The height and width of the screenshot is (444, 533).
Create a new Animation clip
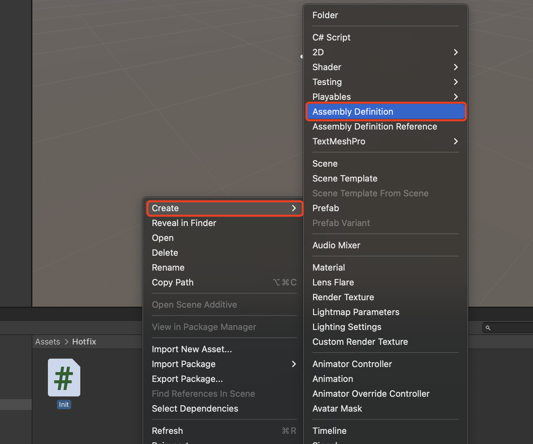386,379
